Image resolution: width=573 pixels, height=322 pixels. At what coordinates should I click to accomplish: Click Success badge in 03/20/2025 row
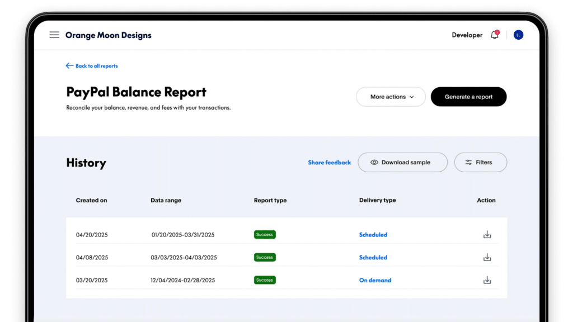265,280
